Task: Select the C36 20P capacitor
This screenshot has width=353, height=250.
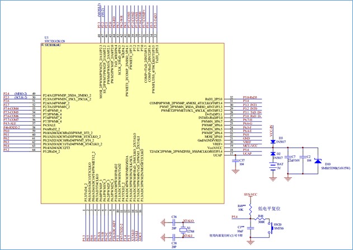Action: pyautogui.click(x=174, y=222)
